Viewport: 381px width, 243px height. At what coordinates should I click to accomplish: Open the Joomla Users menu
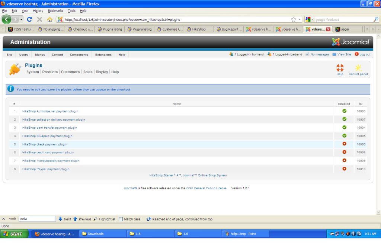click(23, 55)
